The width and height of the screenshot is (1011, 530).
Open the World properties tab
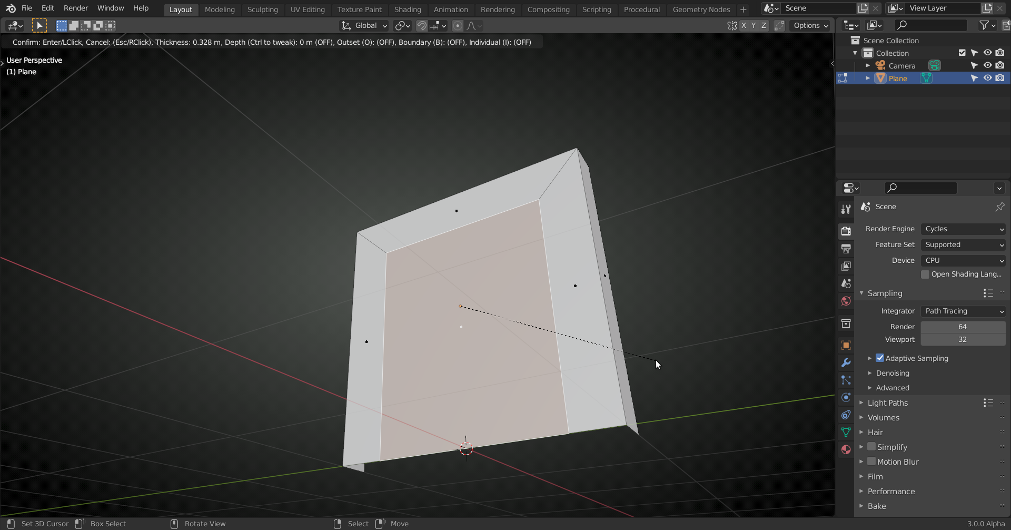click(846, 301)
